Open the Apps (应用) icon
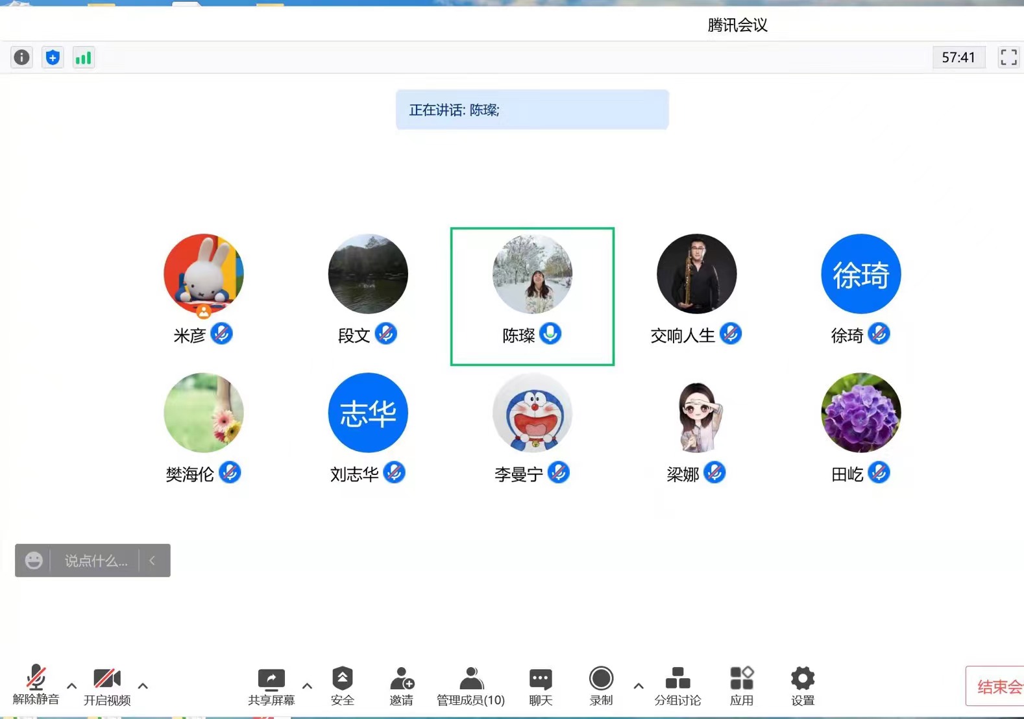This screenshot has height=719, width=1024. point(742,686)
